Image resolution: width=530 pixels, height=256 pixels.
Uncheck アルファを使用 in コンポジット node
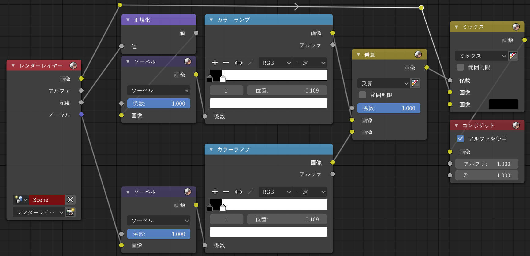[x=461, y=139]
